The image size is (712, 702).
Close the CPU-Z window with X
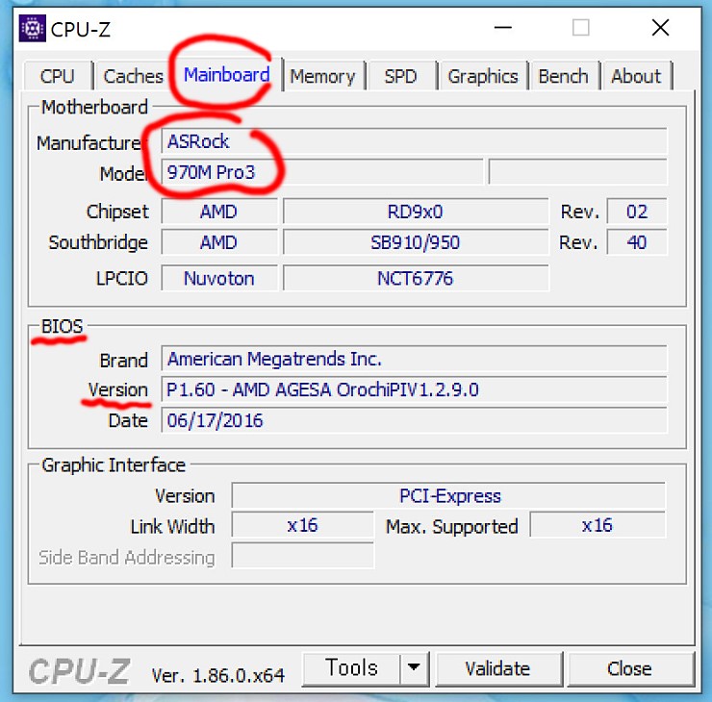660,28
